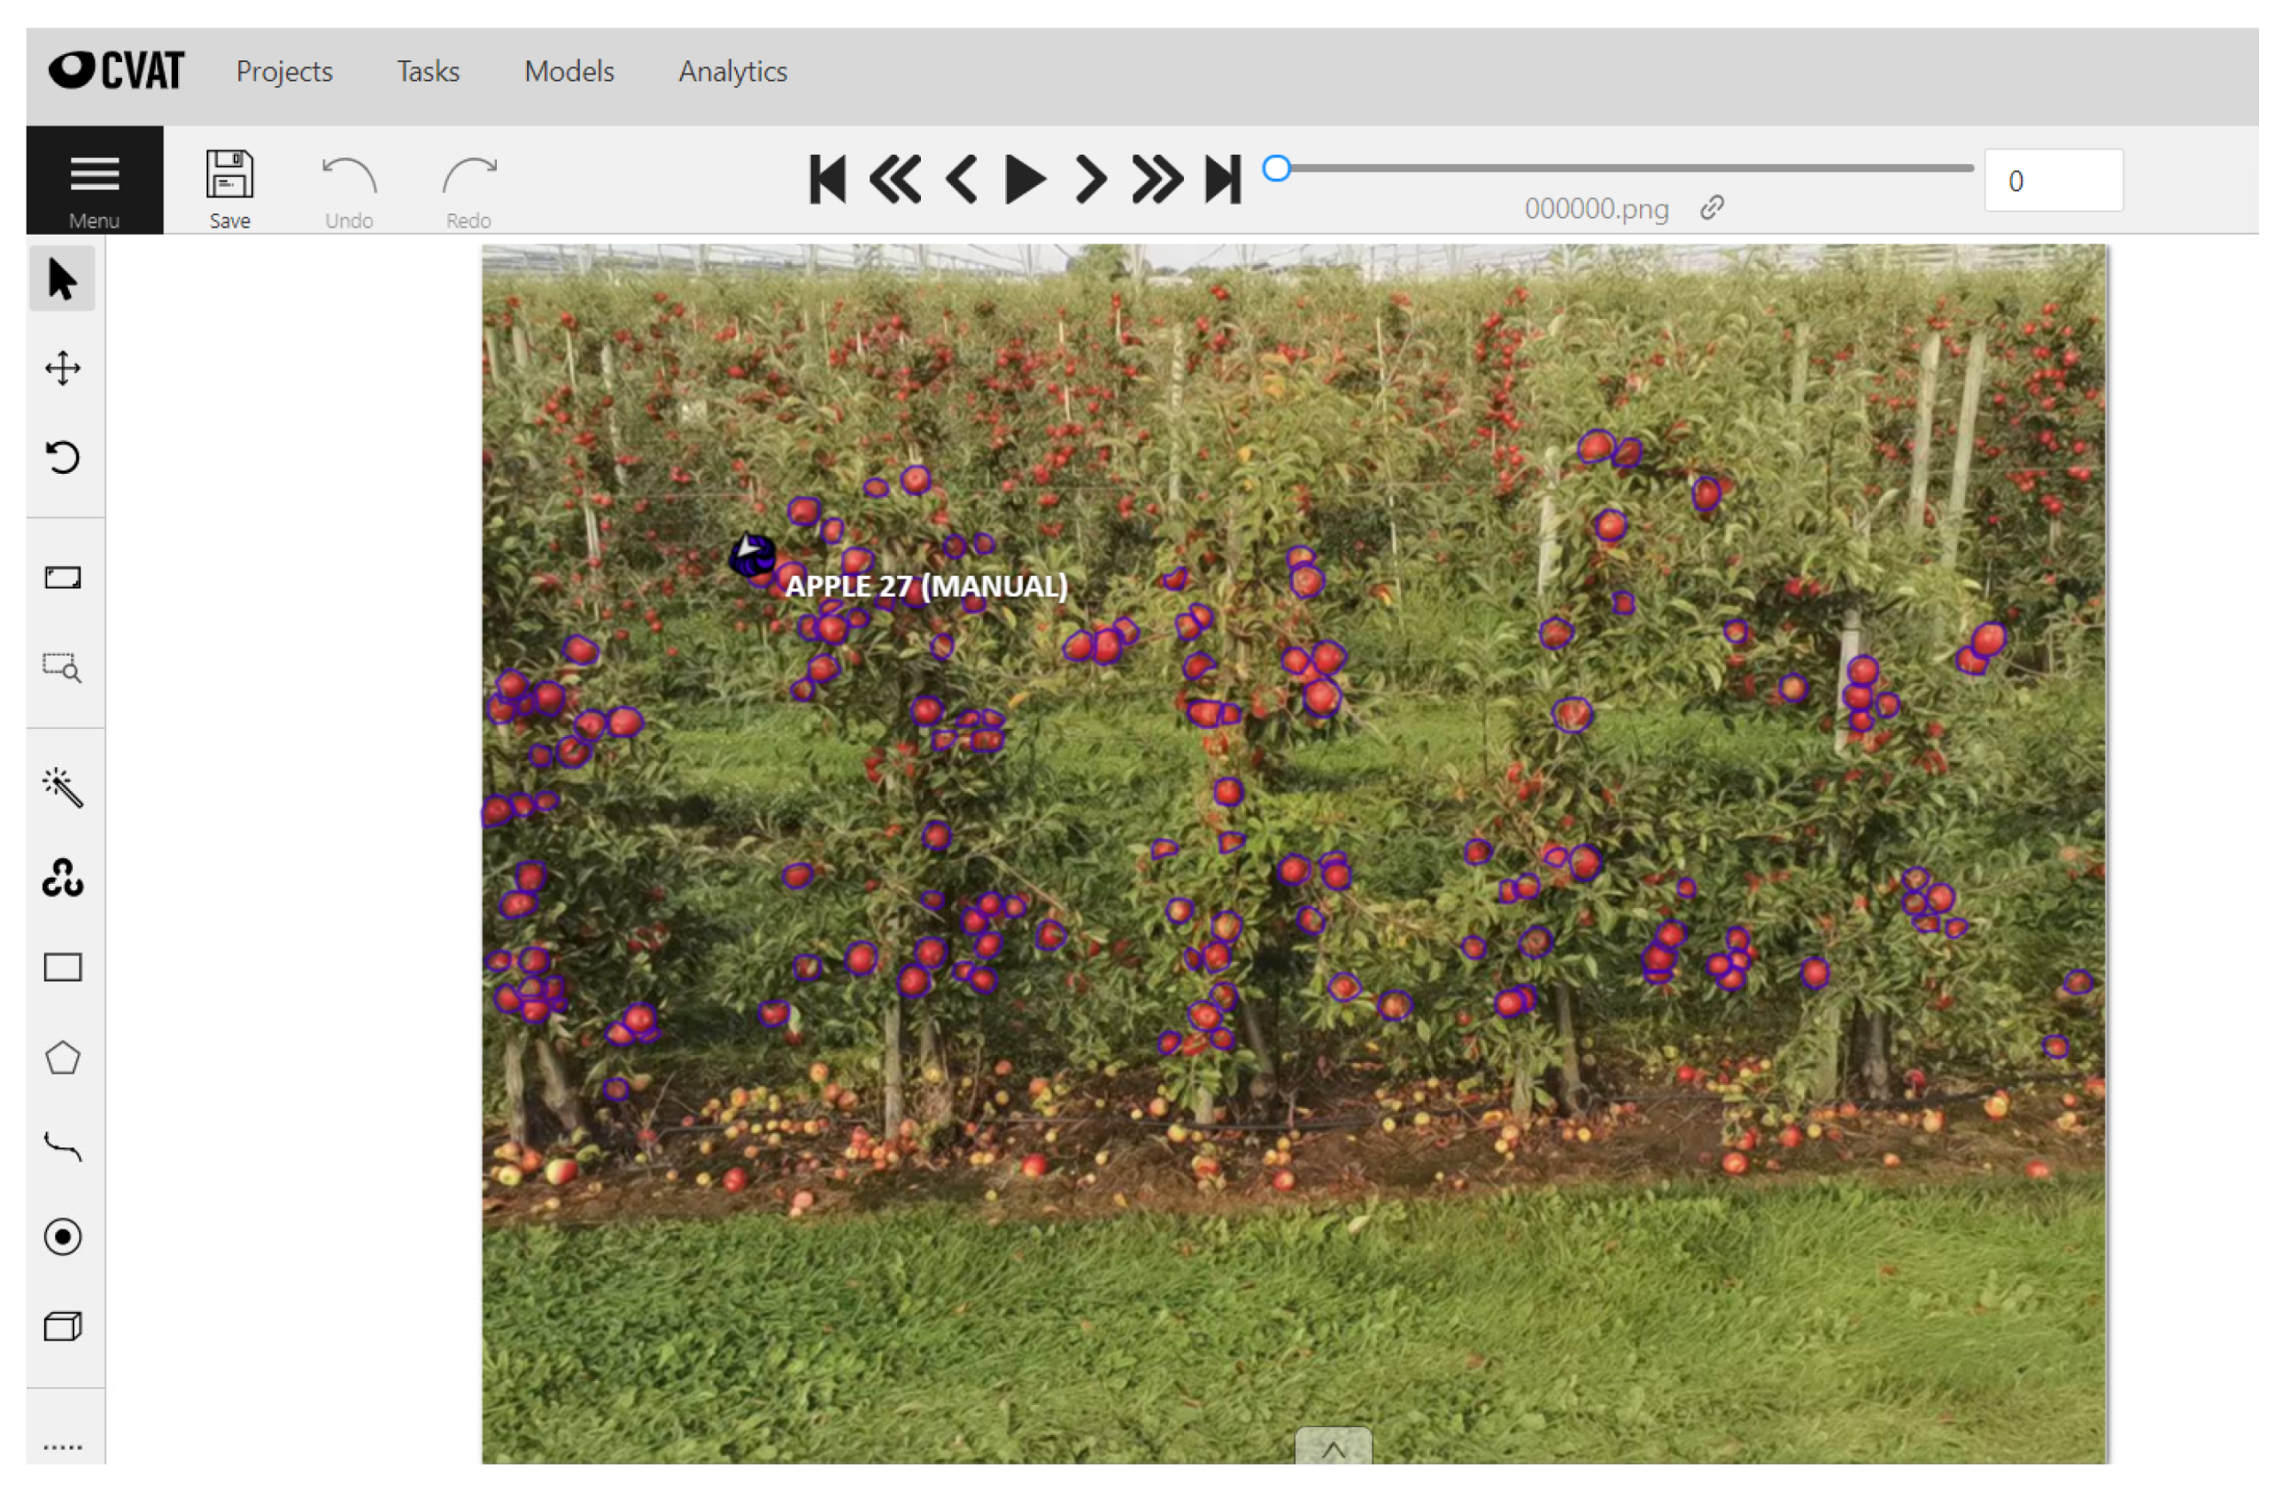Pick the draw polyline tool

point(63,1148)
